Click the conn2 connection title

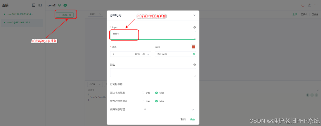(51, 5)
